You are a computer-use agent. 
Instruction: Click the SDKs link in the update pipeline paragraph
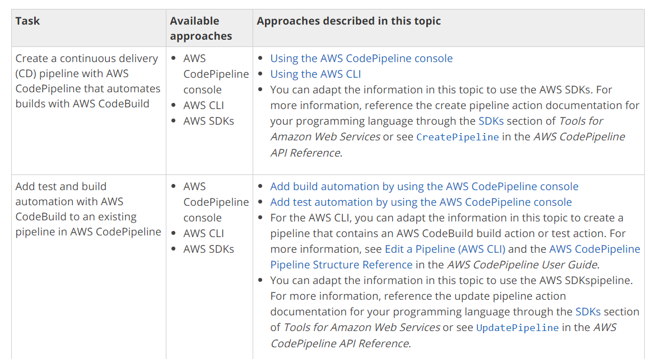point(589,311)
